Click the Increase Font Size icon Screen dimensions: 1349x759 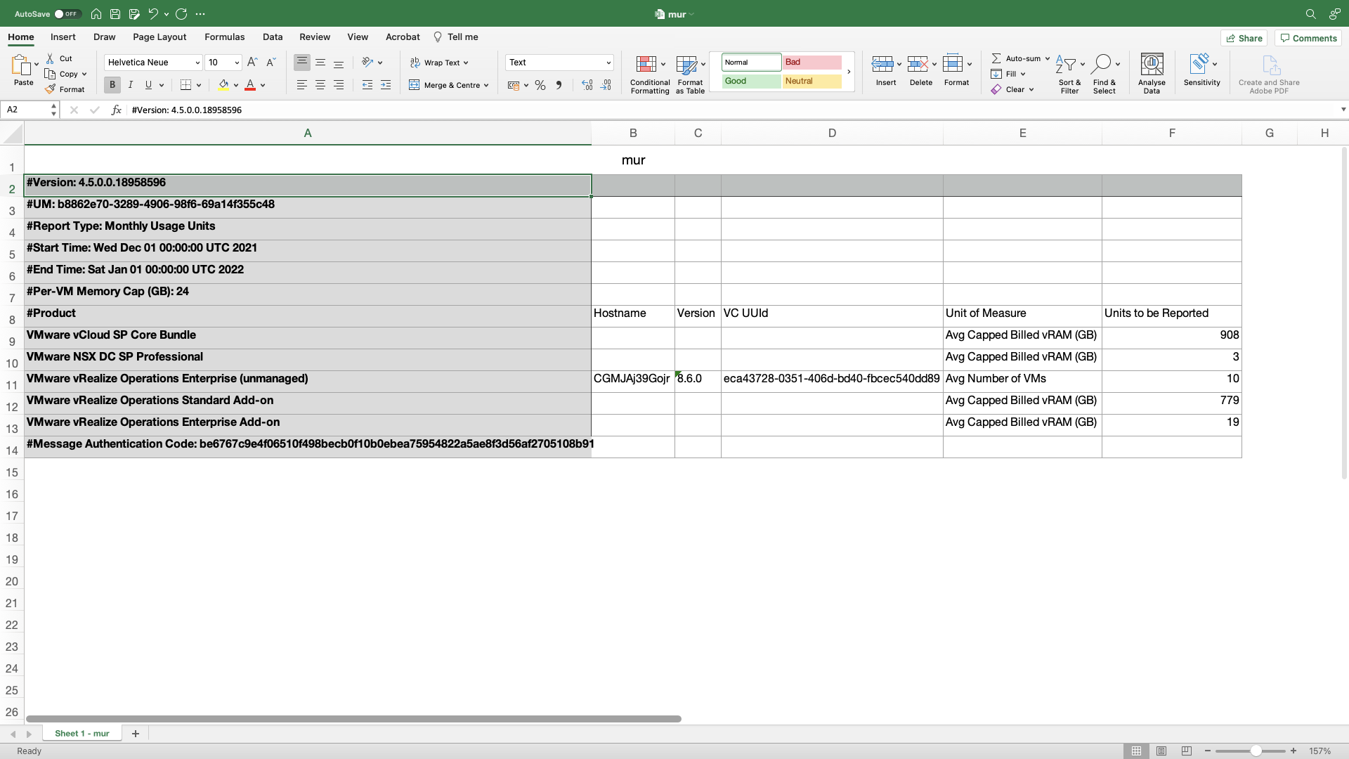pos(252,63)
